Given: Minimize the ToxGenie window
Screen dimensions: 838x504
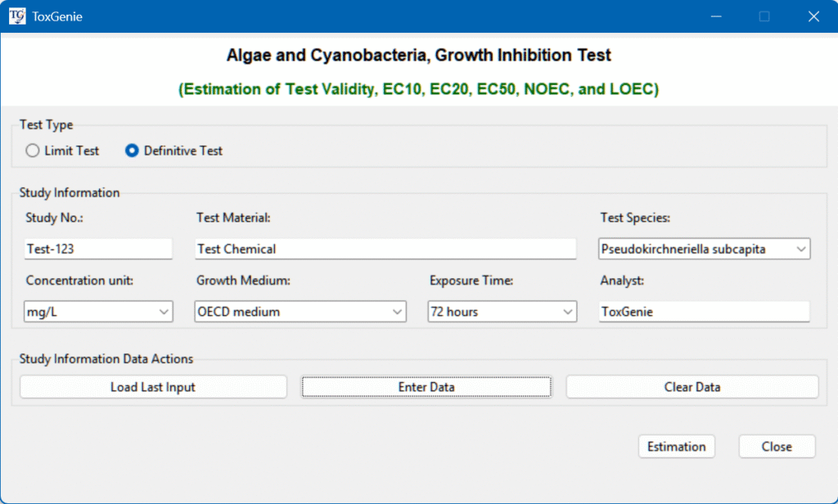Looking at the screenshot, I should click(716, 16).
